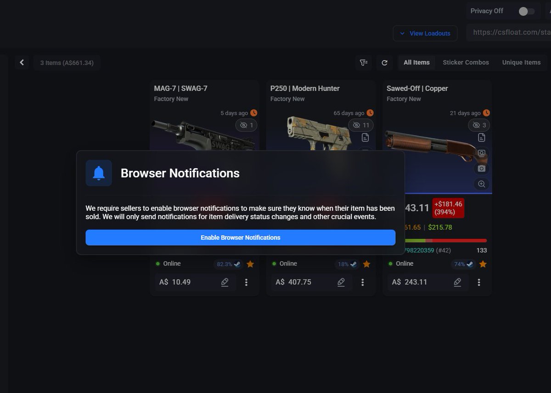The height and width of the screenshot is (393, 551).
Task: Click the Steam 18% badge on P250
Action: pos(348,264)
